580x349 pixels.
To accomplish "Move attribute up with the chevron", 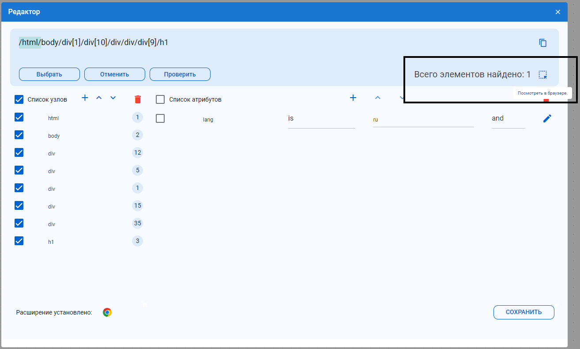I will (377, 98).
